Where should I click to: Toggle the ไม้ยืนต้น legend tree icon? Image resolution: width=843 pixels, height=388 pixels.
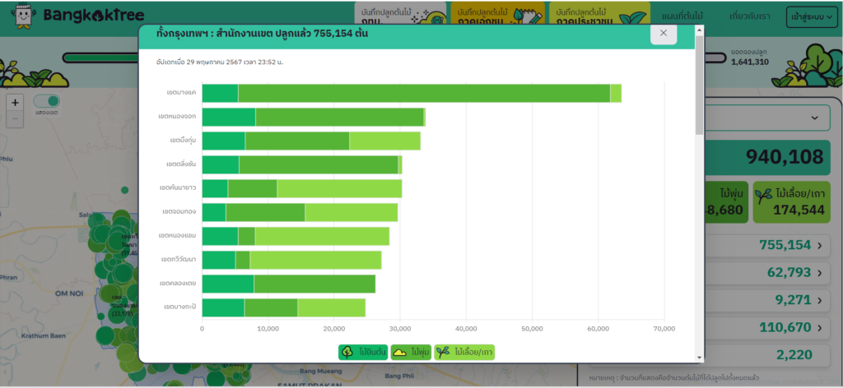tap(347, 352)
